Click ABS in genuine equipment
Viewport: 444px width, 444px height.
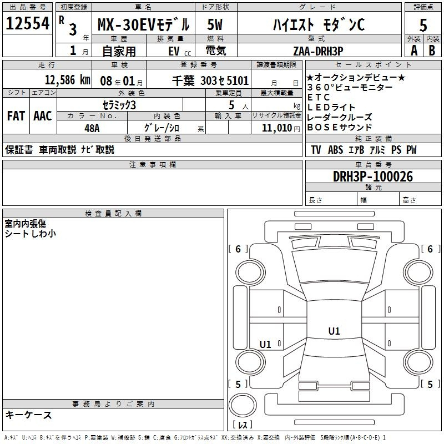click(335, 150)
